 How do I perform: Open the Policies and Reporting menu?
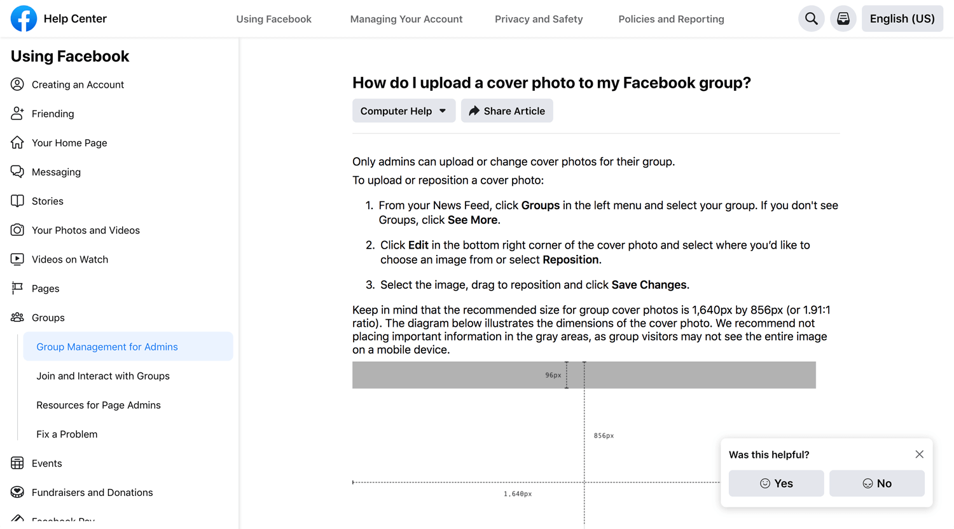(x=671, y=19)
